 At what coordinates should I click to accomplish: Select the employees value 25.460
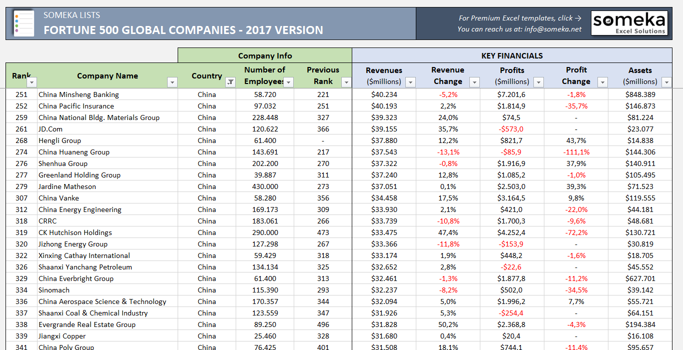point(265,336)
